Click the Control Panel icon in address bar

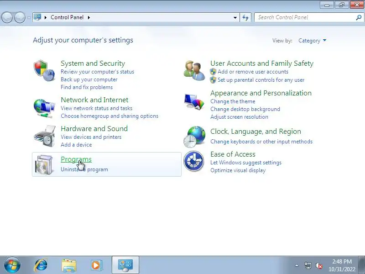pos(37,17)
